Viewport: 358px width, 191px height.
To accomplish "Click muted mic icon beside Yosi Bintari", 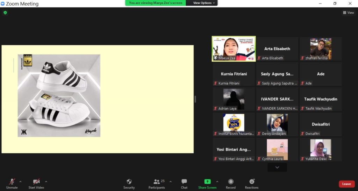I will click(x=215, y=159).
